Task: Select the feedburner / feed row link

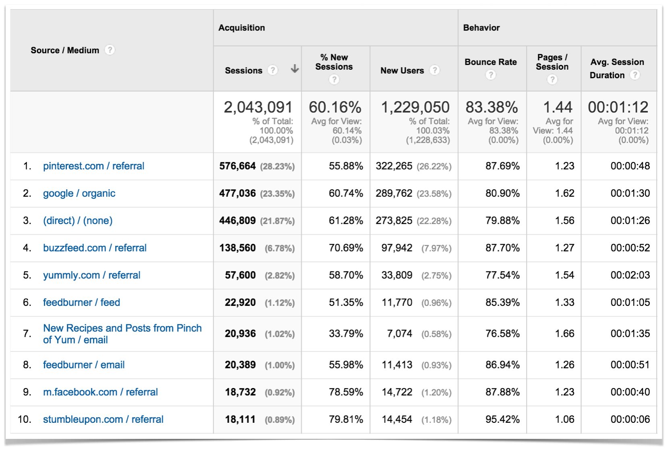Action: pos(81,303)
